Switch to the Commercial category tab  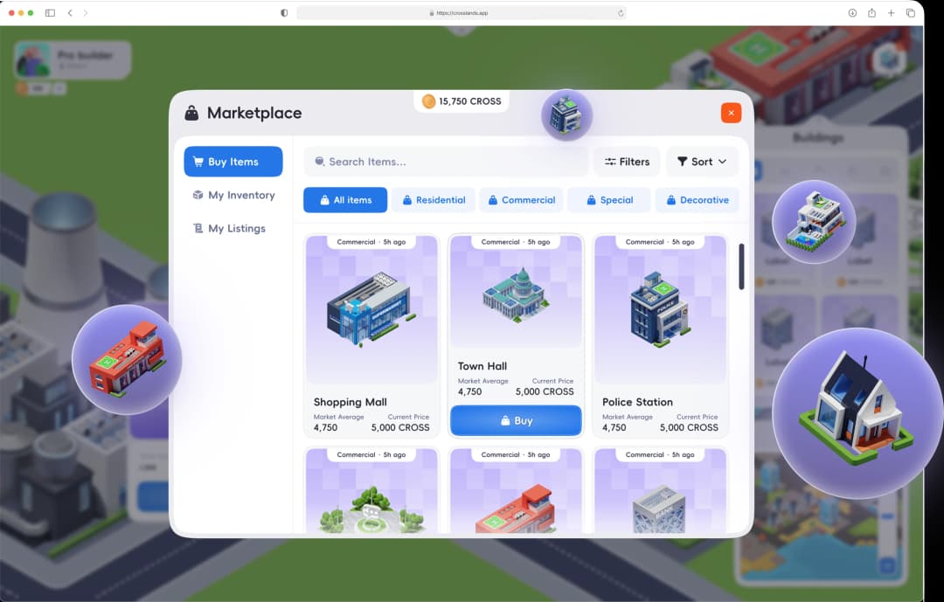click(521, 200)
